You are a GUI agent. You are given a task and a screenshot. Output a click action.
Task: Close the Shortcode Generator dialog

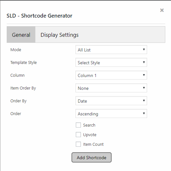(162, 10)
